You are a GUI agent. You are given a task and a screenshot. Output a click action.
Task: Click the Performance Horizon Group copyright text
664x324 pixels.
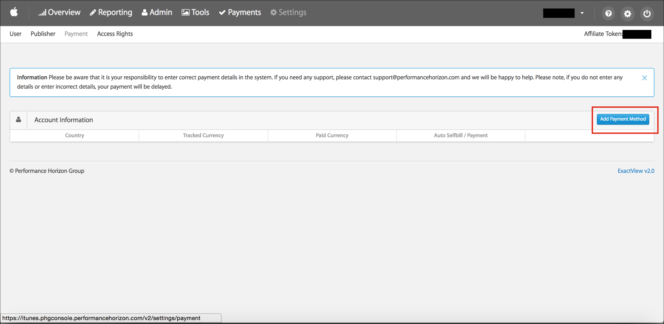pos(47,171)
